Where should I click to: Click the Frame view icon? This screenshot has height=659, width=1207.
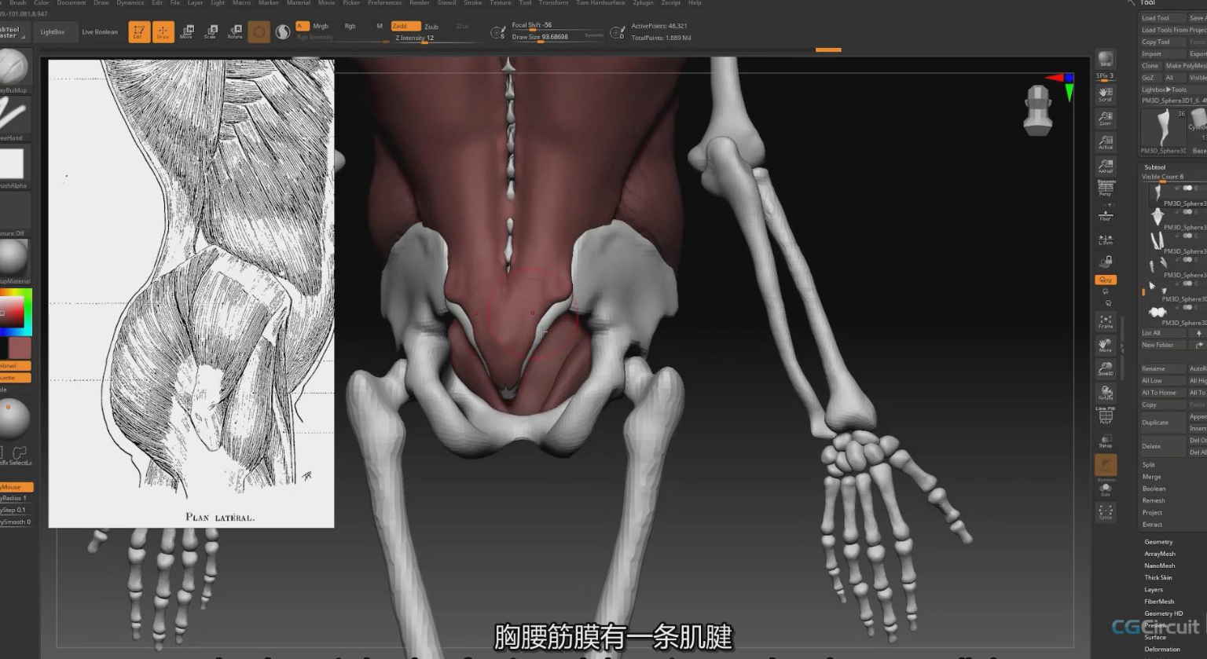1106,321
